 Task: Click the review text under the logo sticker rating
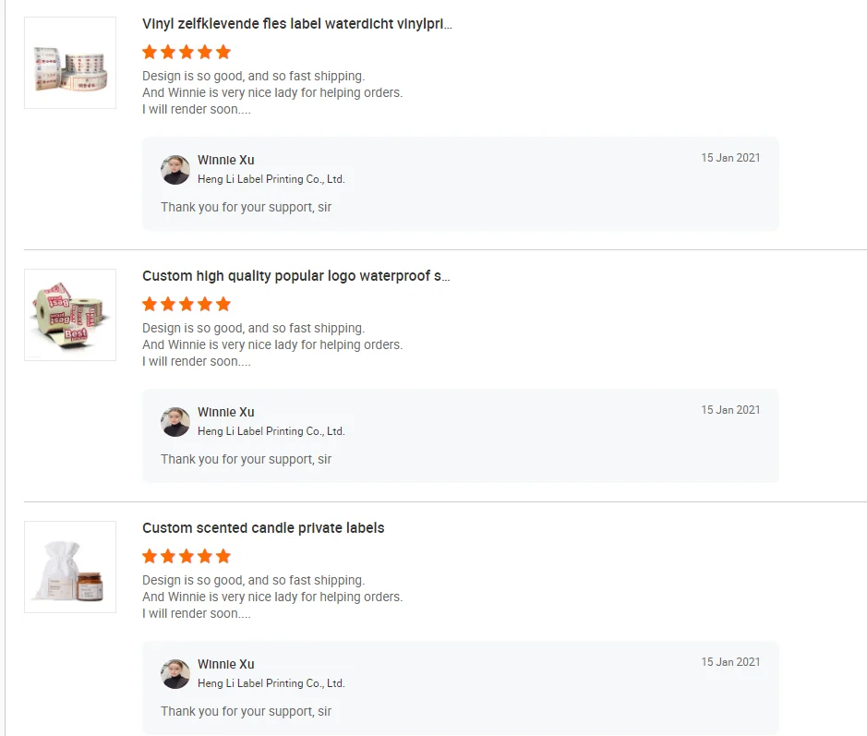[272, 344]
